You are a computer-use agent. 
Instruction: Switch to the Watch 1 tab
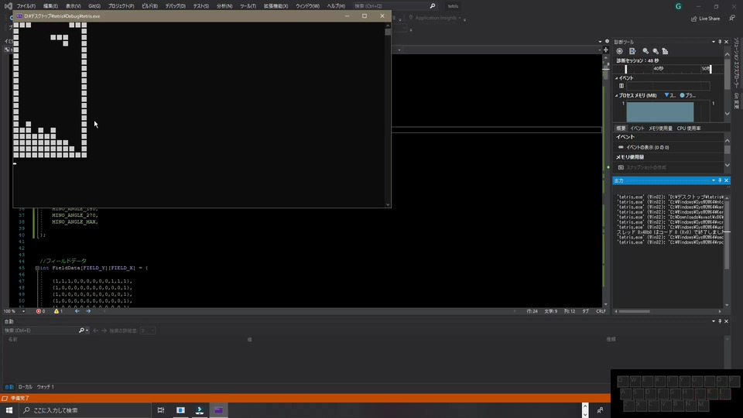[46, 387]
